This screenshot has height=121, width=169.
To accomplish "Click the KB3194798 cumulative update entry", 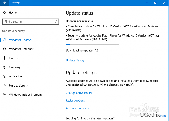I will (112, 29).
